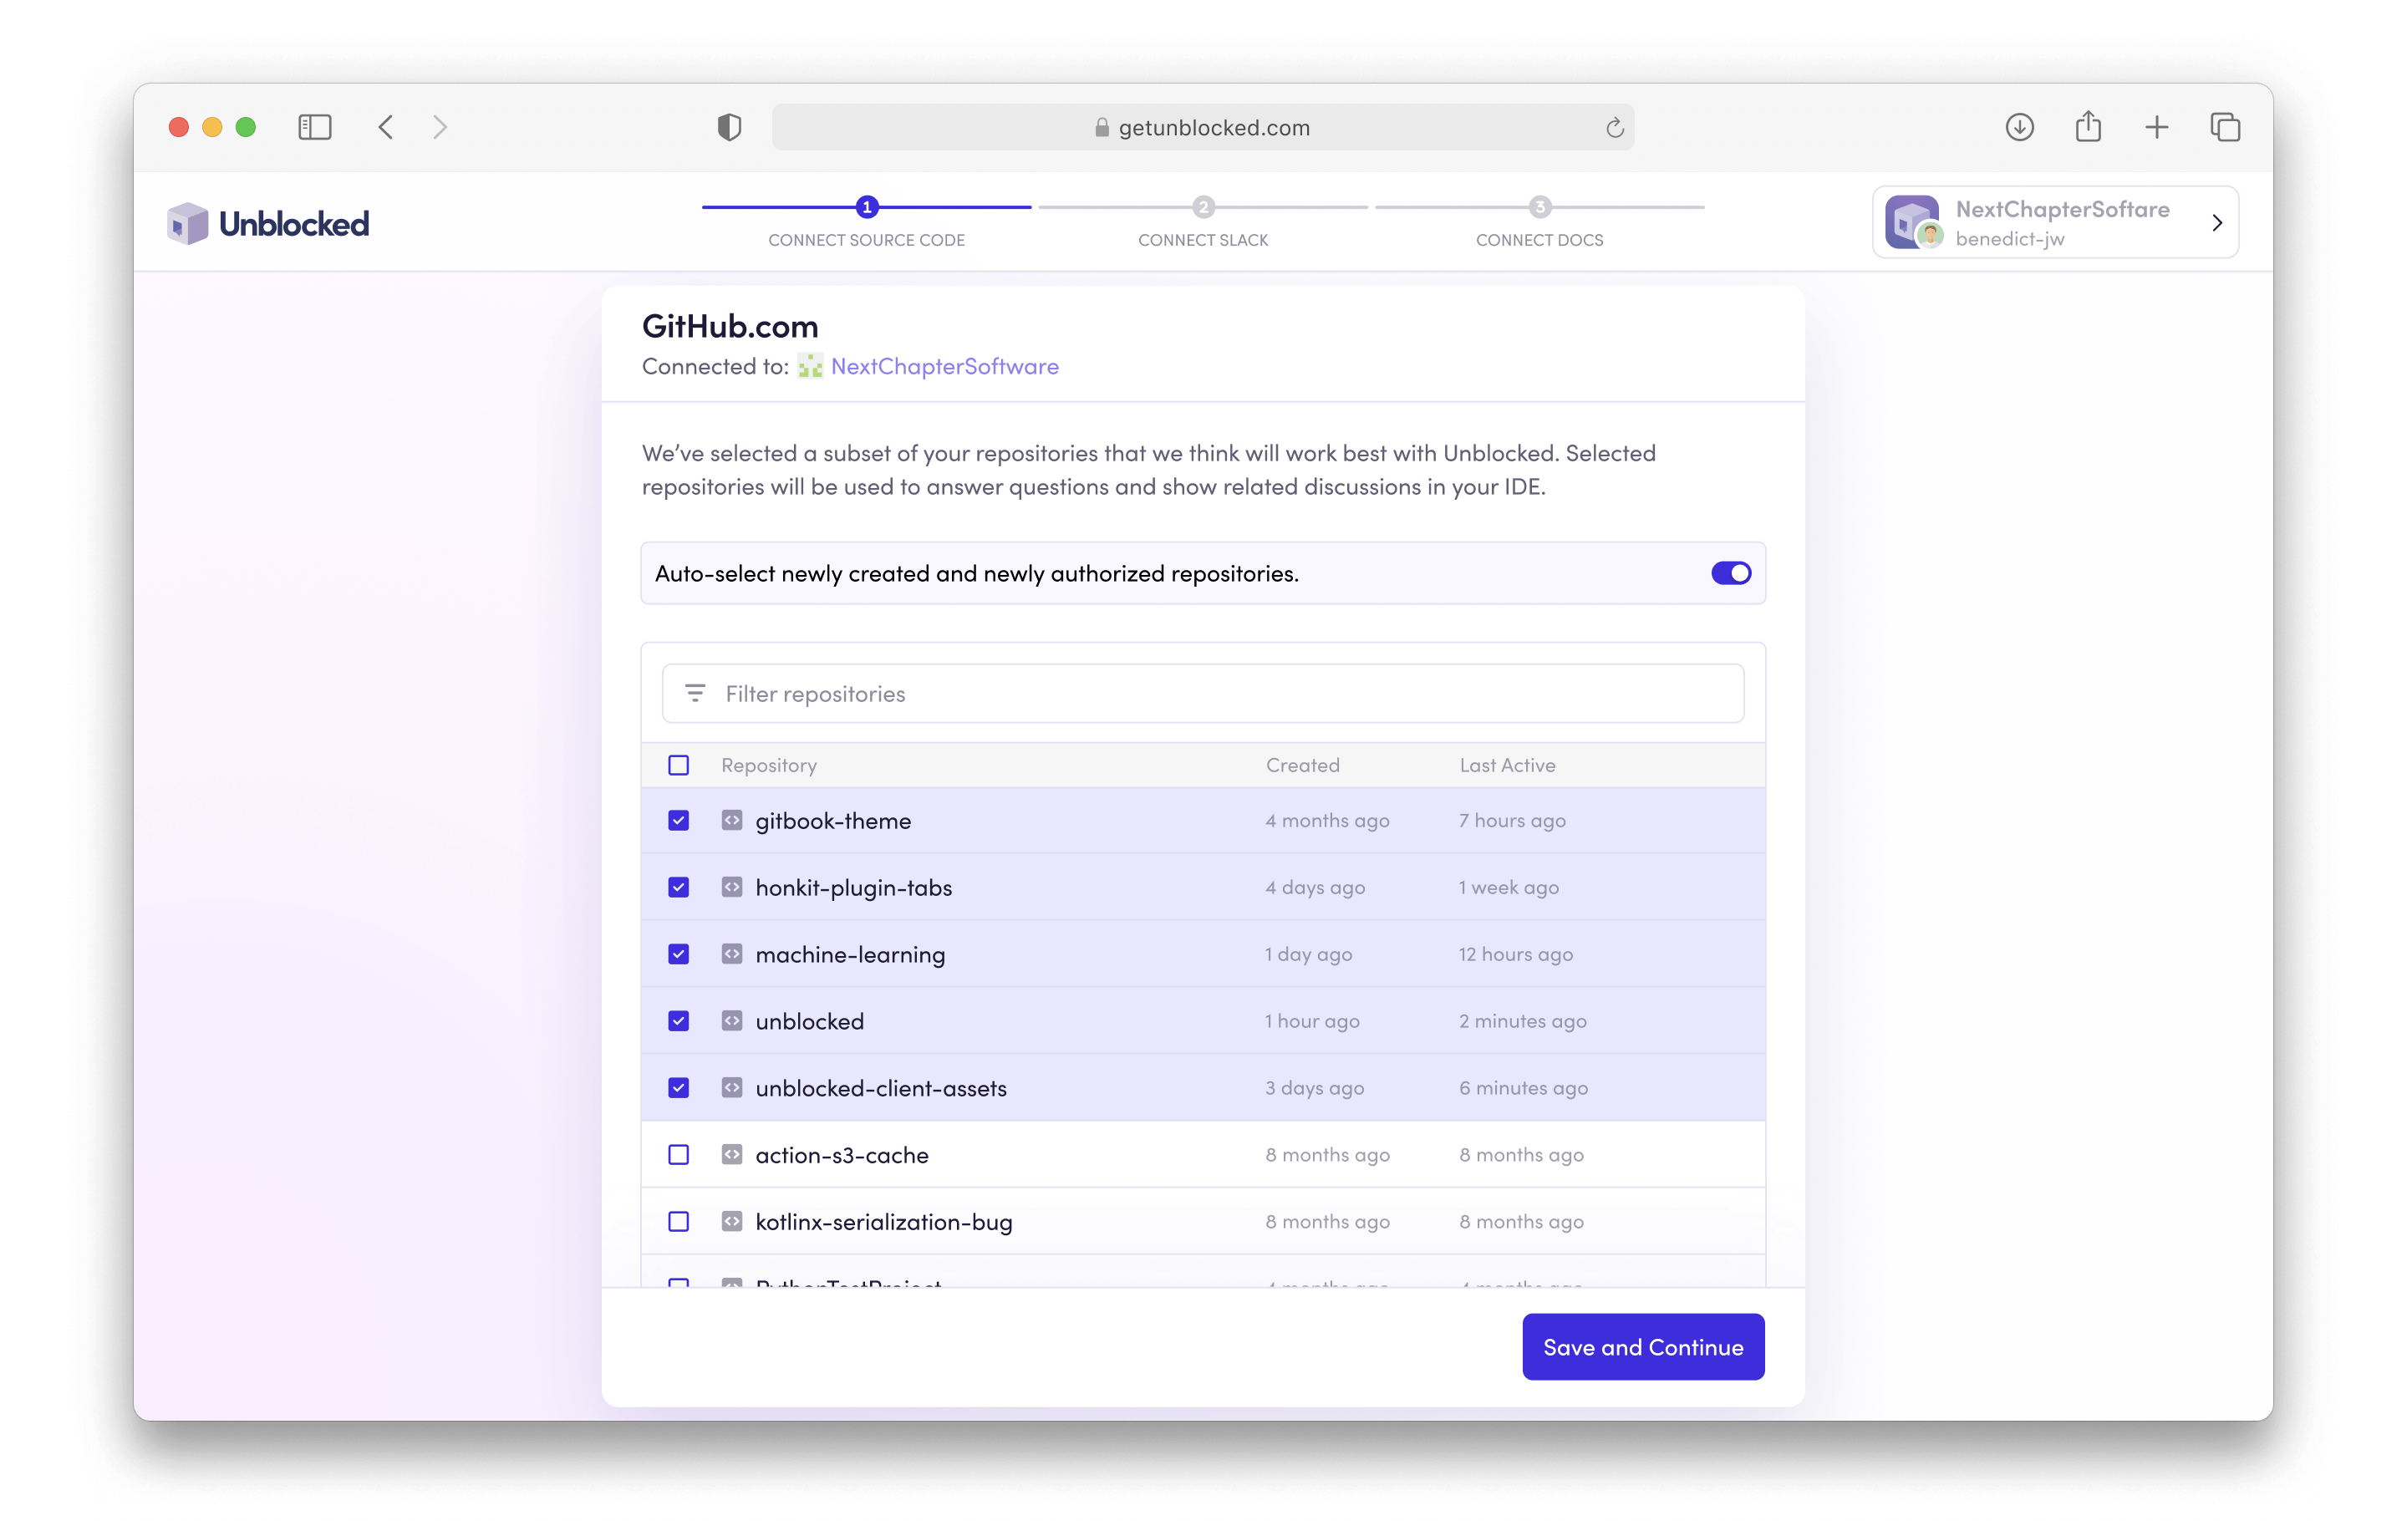Focus the Filter repositories field
This screenshot has height=1521, width=2407.
(x=1203, y=694)
